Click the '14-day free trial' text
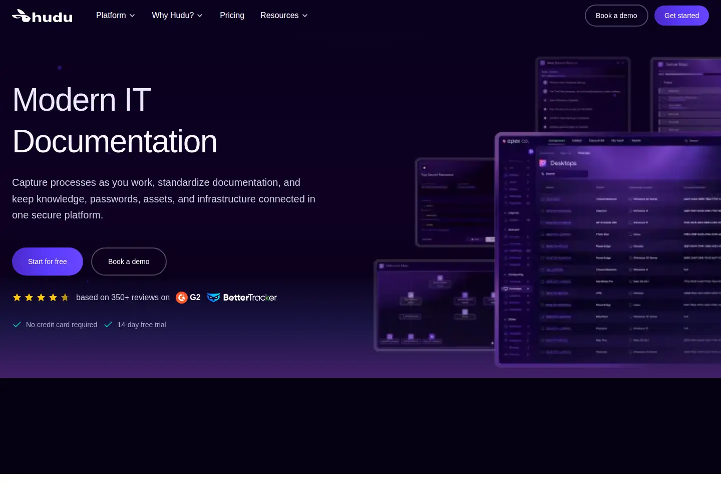721x501 pixels. click(142, 325)
